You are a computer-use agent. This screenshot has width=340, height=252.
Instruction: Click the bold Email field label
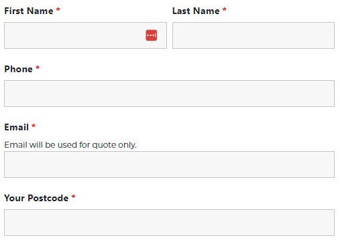(x=17, y=127)
